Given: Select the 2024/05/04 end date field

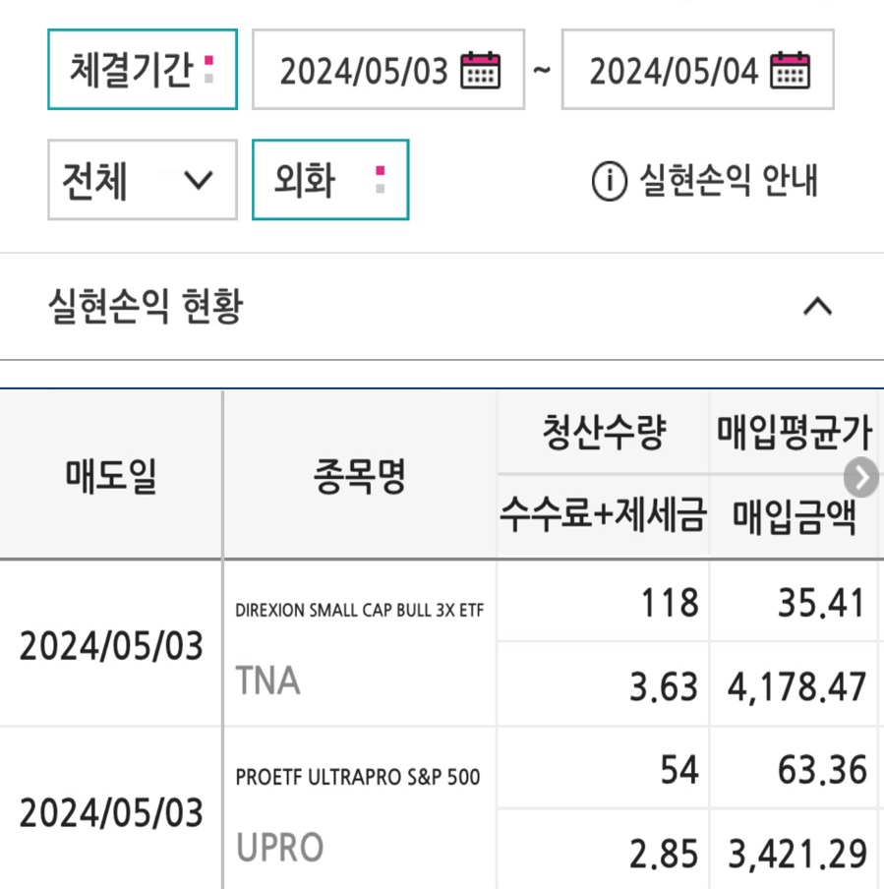Looking at the screenshot, I should (697, 69).
